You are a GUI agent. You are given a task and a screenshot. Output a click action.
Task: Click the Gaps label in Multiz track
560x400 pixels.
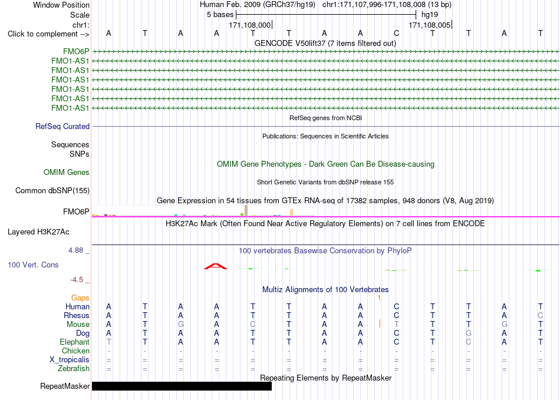point(80,297)
